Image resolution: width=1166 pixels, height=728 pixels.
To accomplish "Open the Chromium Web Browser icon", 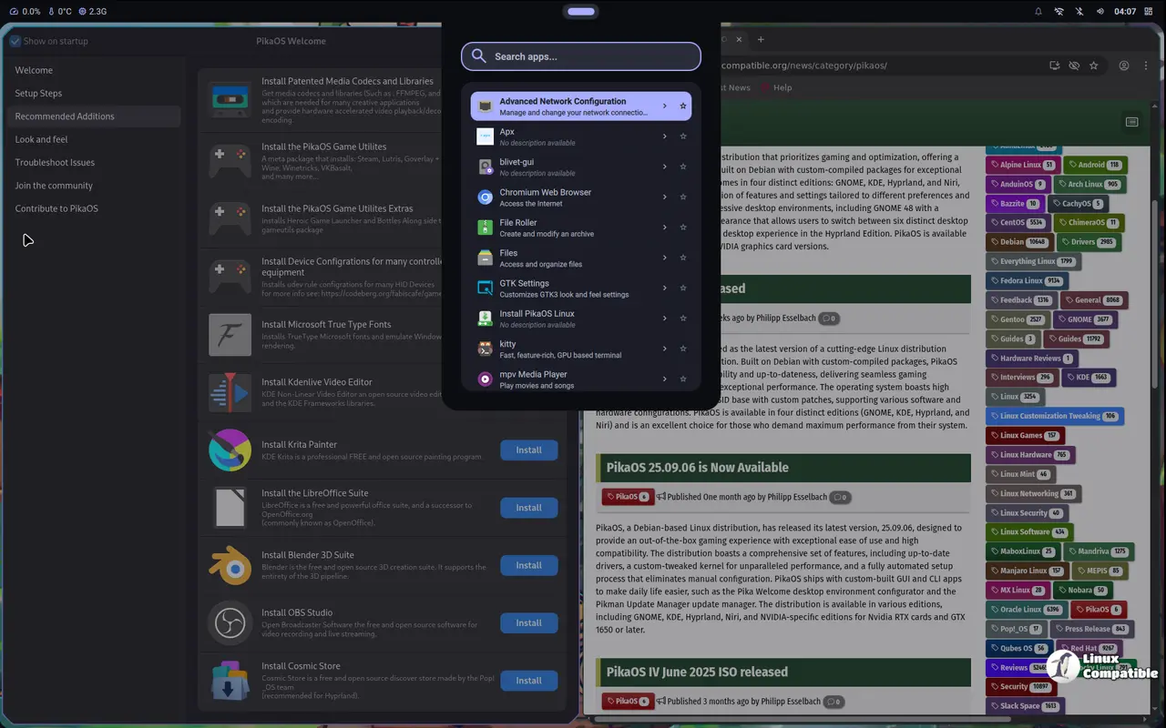I will point(484,197).
